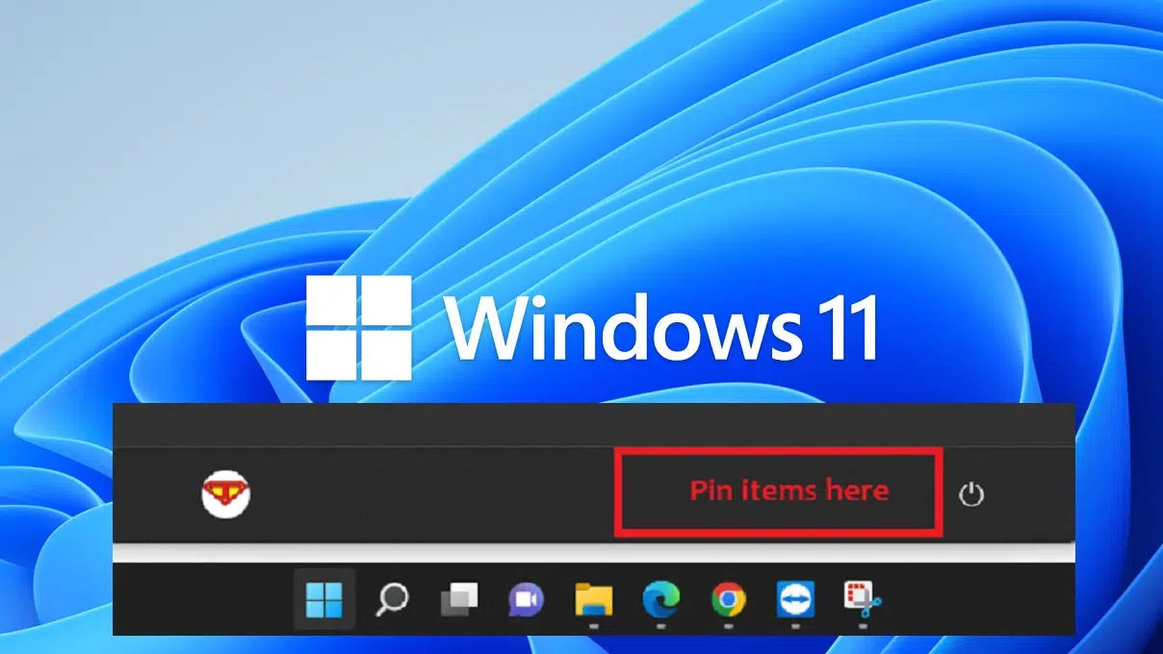Click the running indicator under Chrome

728,626
